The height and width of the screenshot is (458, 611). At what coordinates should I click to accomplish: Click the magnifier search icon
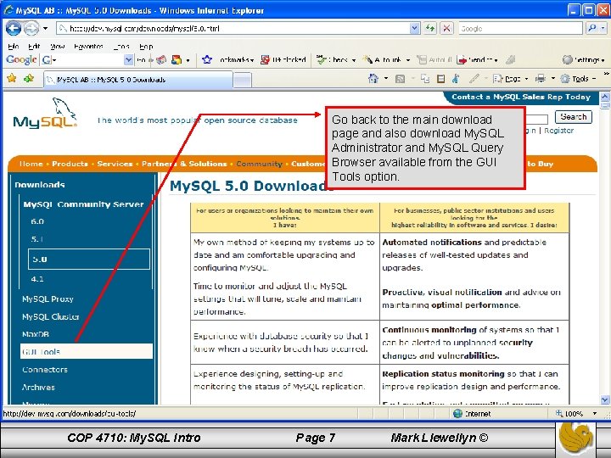(x=591, y=28)
